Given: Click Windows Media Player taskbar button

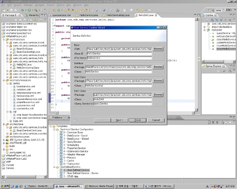Looking at the screenshot, I should (x=99, y=186).
